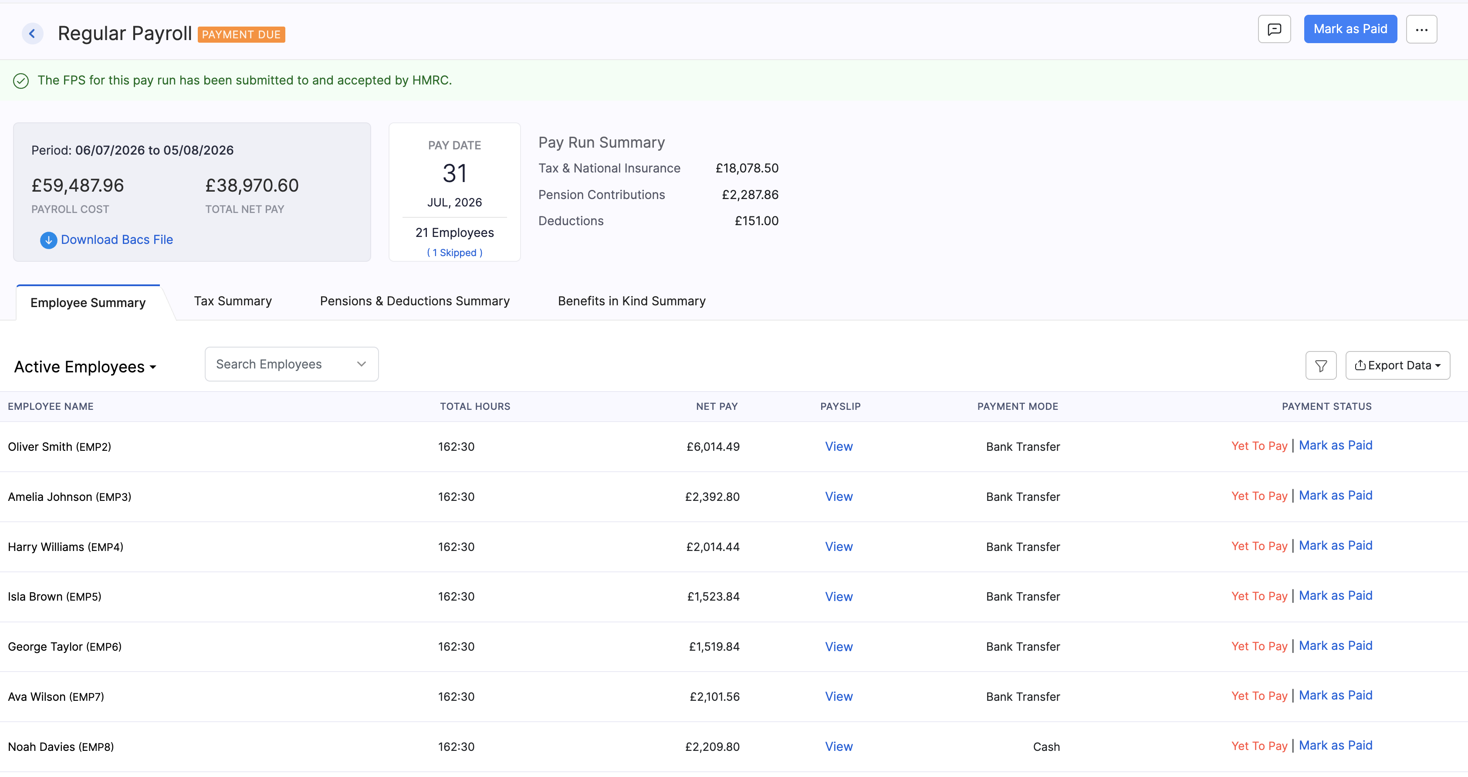Click the Employee Name column header
Image resolution: width=1468 pixels, height=777 pixels.
pyautogui.click(x=51, y=407)
